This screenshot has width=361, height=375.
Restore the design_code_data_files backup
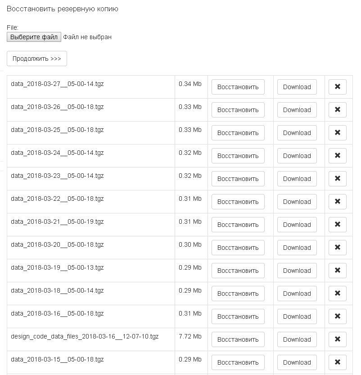pyautogui.click(x=238, y=339)
